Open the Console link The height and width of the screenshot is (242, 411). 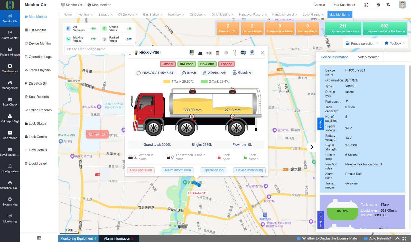click(x=319, y=5)
